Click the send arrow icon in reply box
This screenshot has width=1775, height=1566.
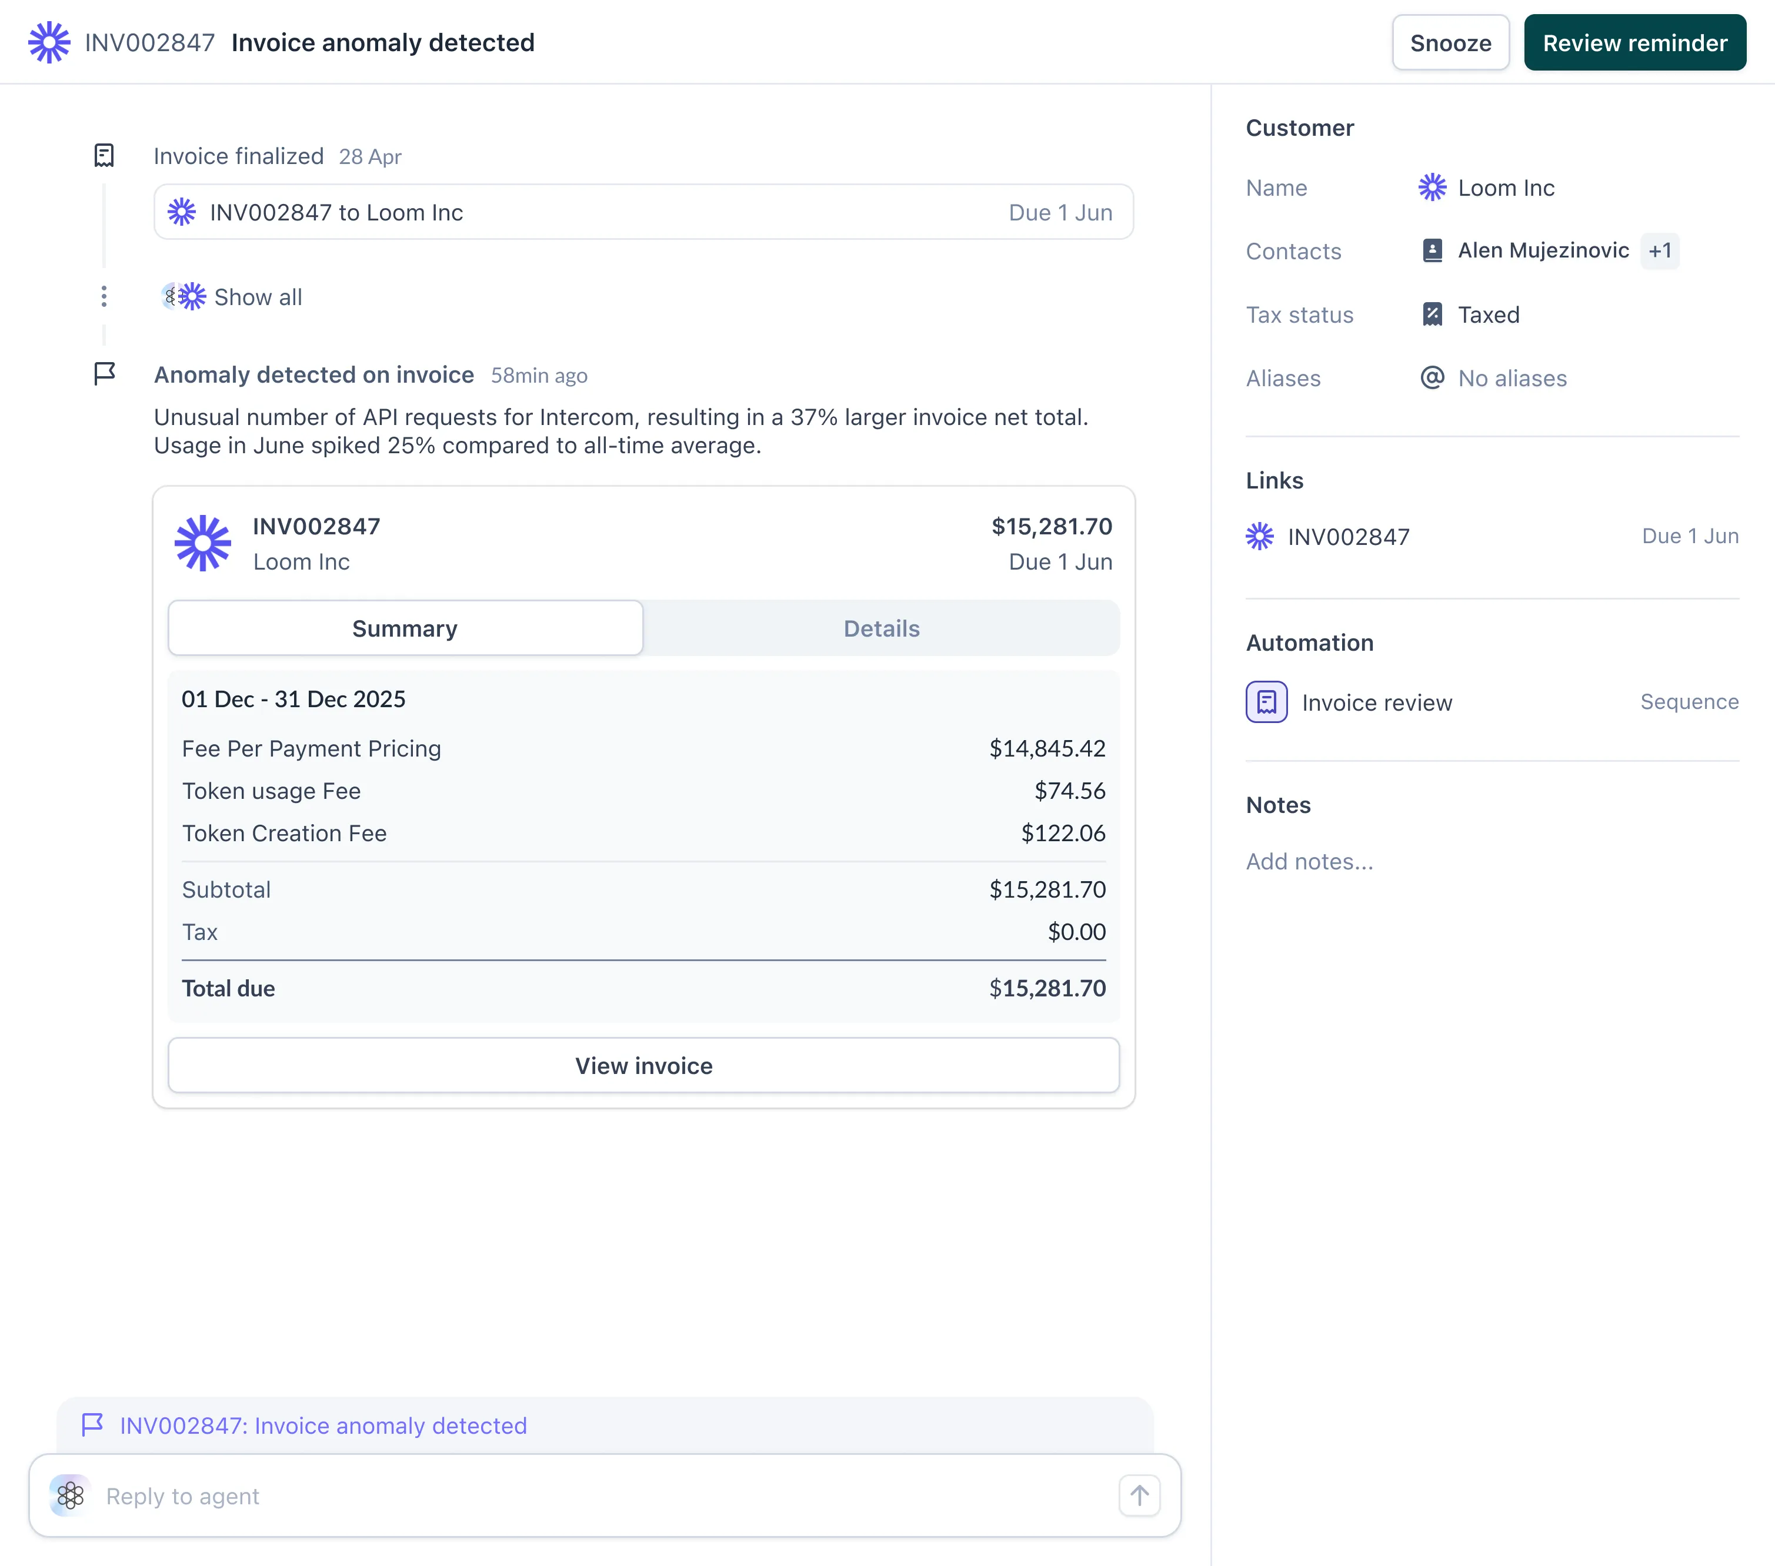click(x=1139, y=1495)
